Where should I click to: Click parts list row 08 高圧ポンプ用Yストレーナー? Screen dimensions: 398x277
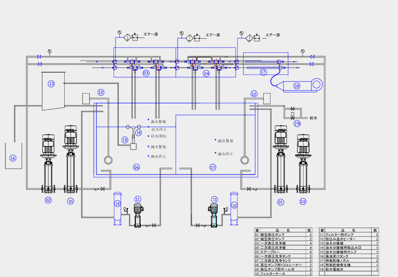click(x=283, y=265)
